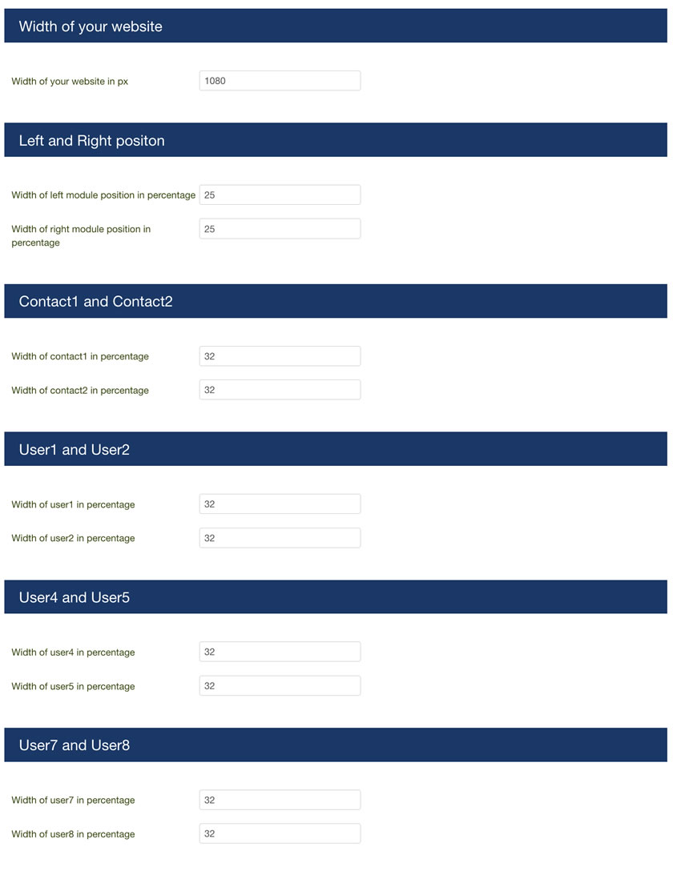Click the 'Width of user8 in percentage' label
The image size is (681, 879).
click(x=73, y=834)
